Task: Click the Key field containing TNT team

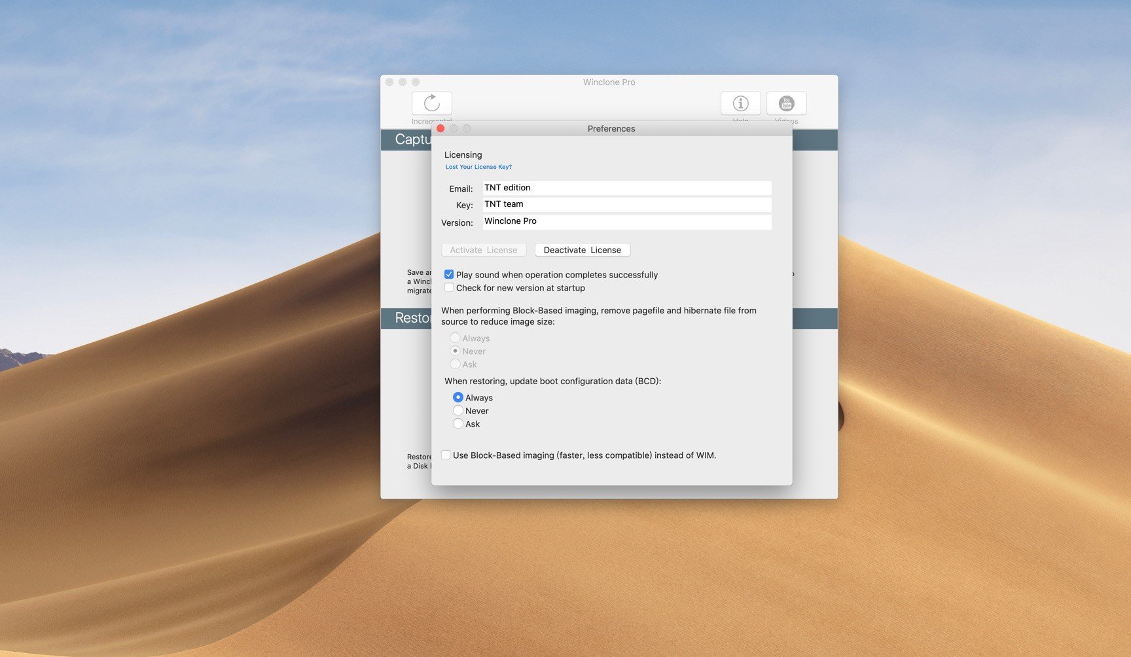Action: (x=627, y=204)
